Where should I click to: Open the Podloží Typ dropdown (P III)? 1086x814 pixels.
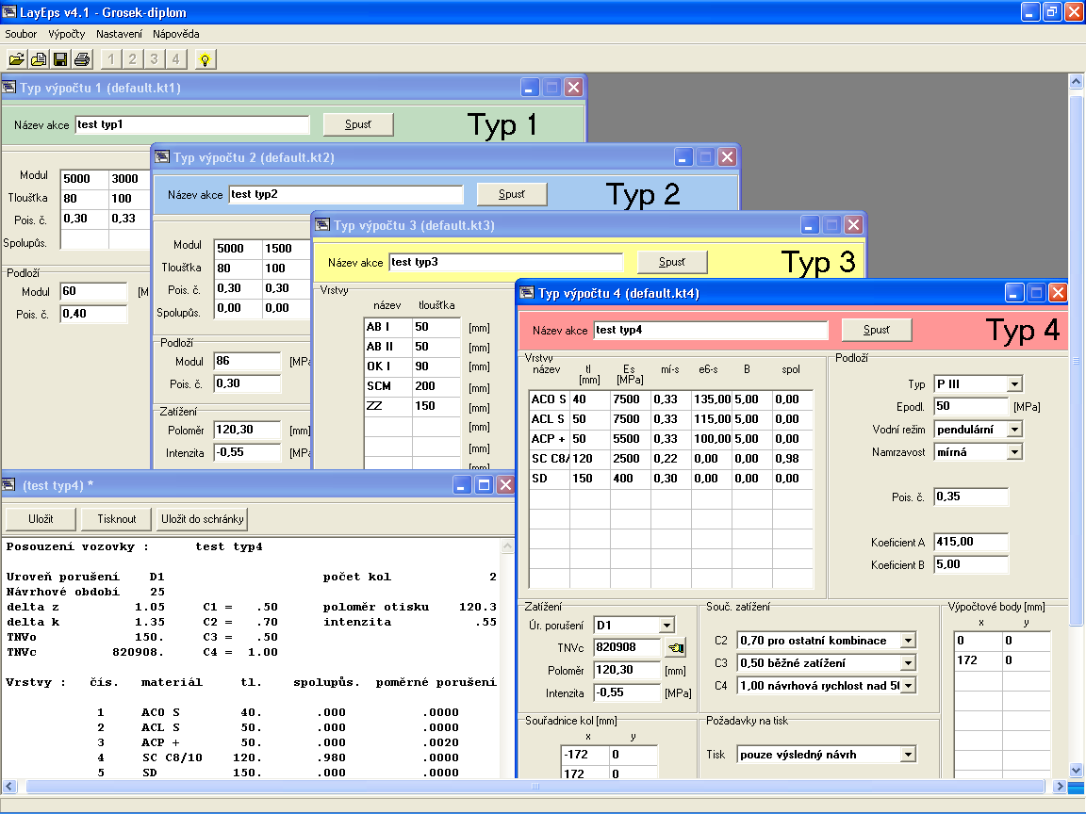tap(1014, 384)
